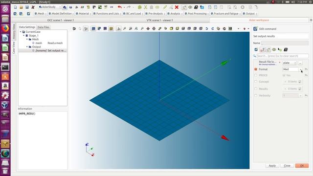Open System Settings gear in the dock

(5, 96)
